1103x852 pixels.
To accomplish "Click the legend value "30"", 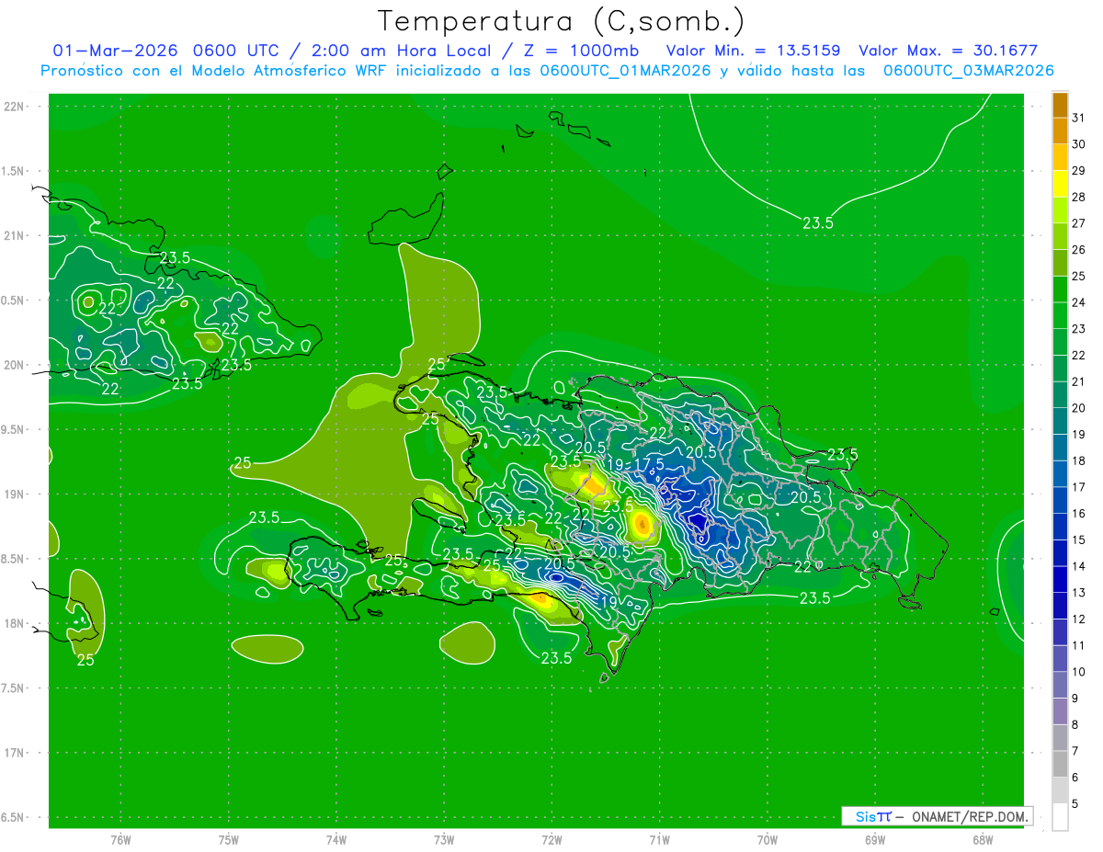I will [x=1079, y=144].
